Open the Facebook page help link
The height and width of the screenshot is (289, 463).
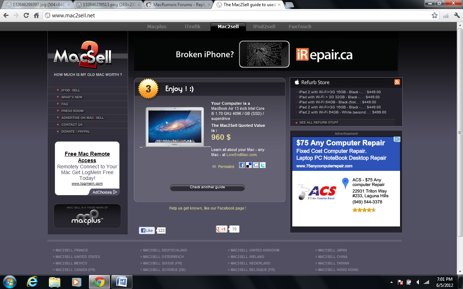pyautogui.click(x=208, y=208)
